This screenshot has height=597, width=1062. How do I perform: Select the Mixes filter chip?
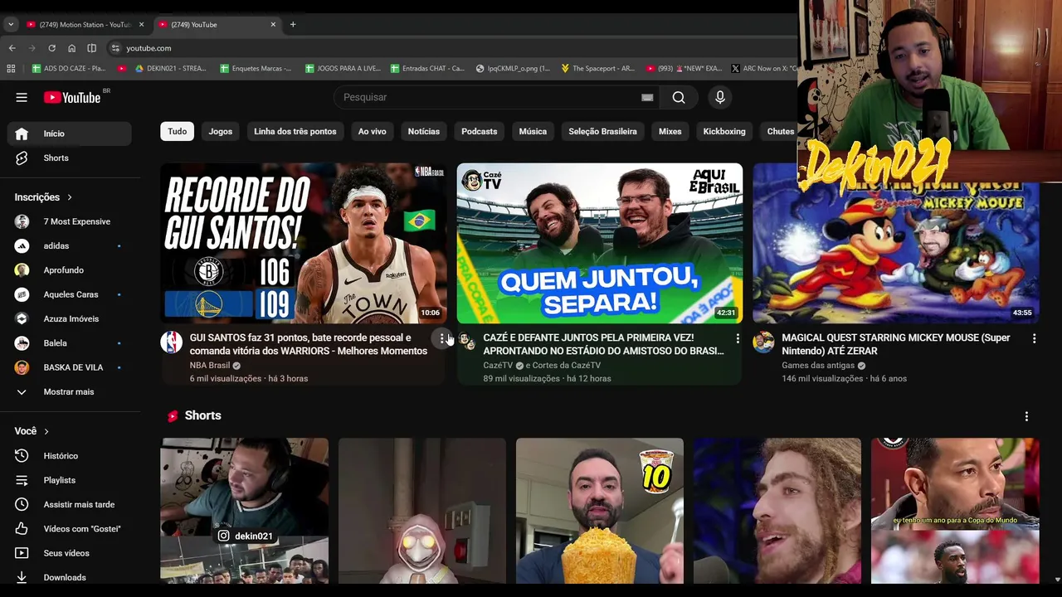pyautogui.click(x=670, y=131)
